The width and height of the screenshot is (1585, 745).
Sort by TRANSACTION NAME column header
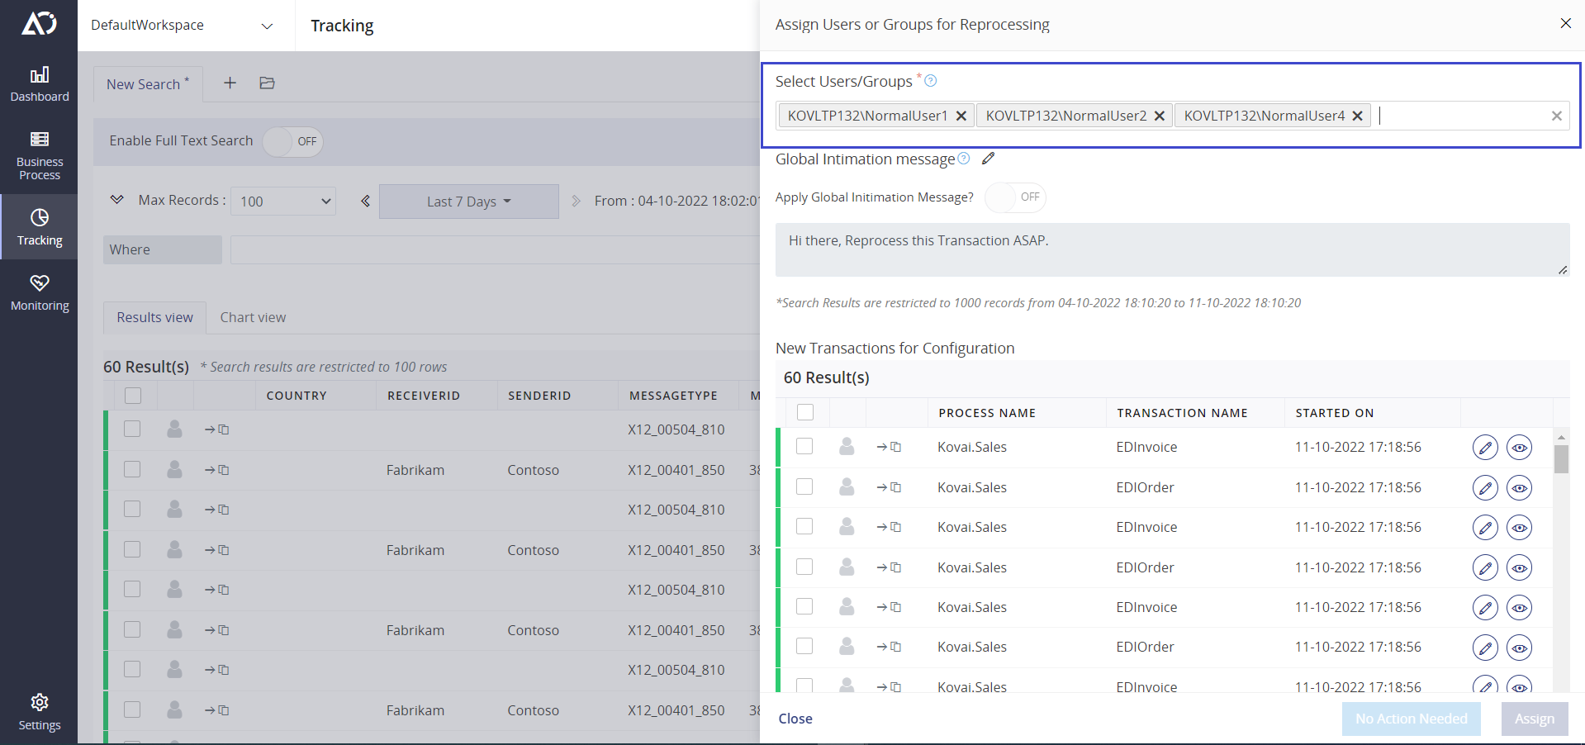pos(1182,413)
